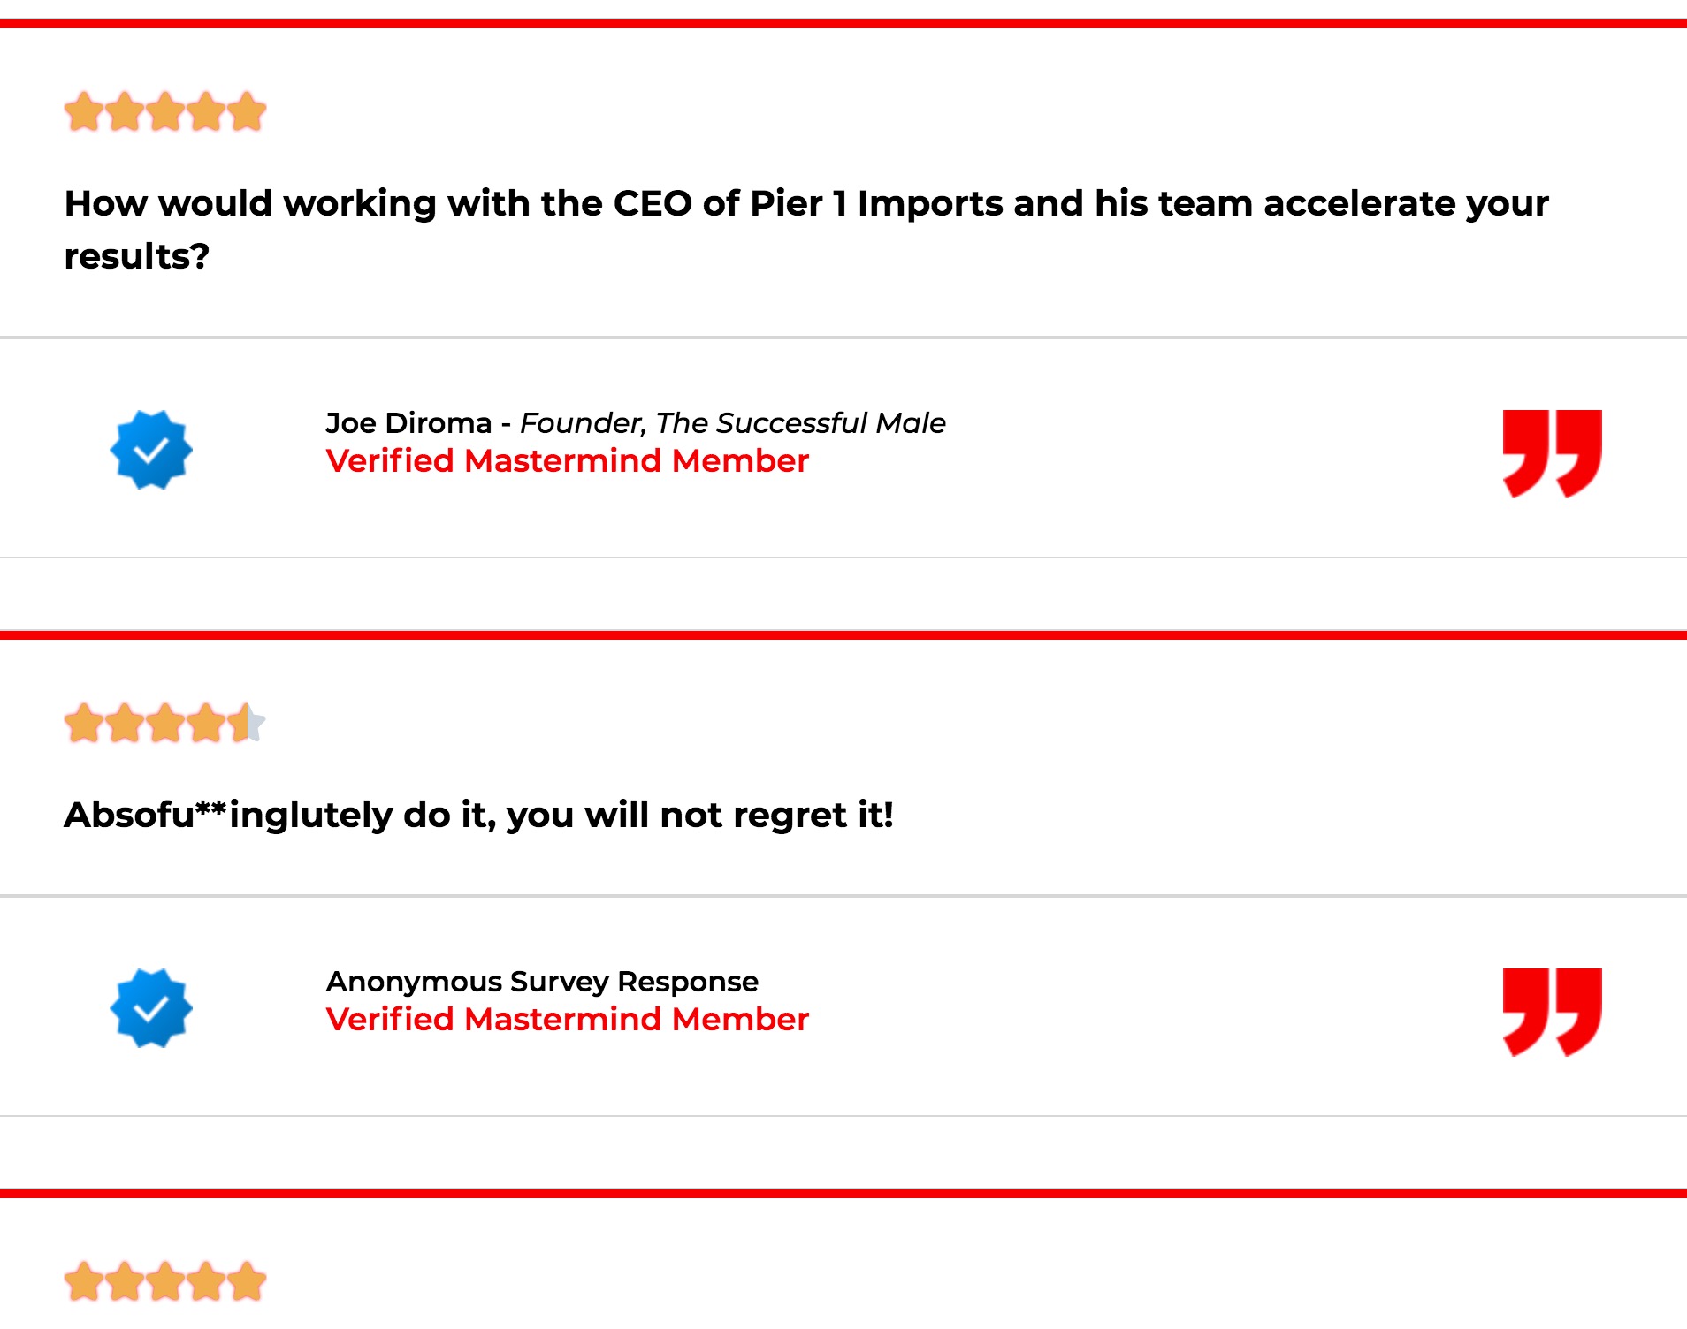Click the 'Absofu**inglutely do it' review headline

[478, 815]
